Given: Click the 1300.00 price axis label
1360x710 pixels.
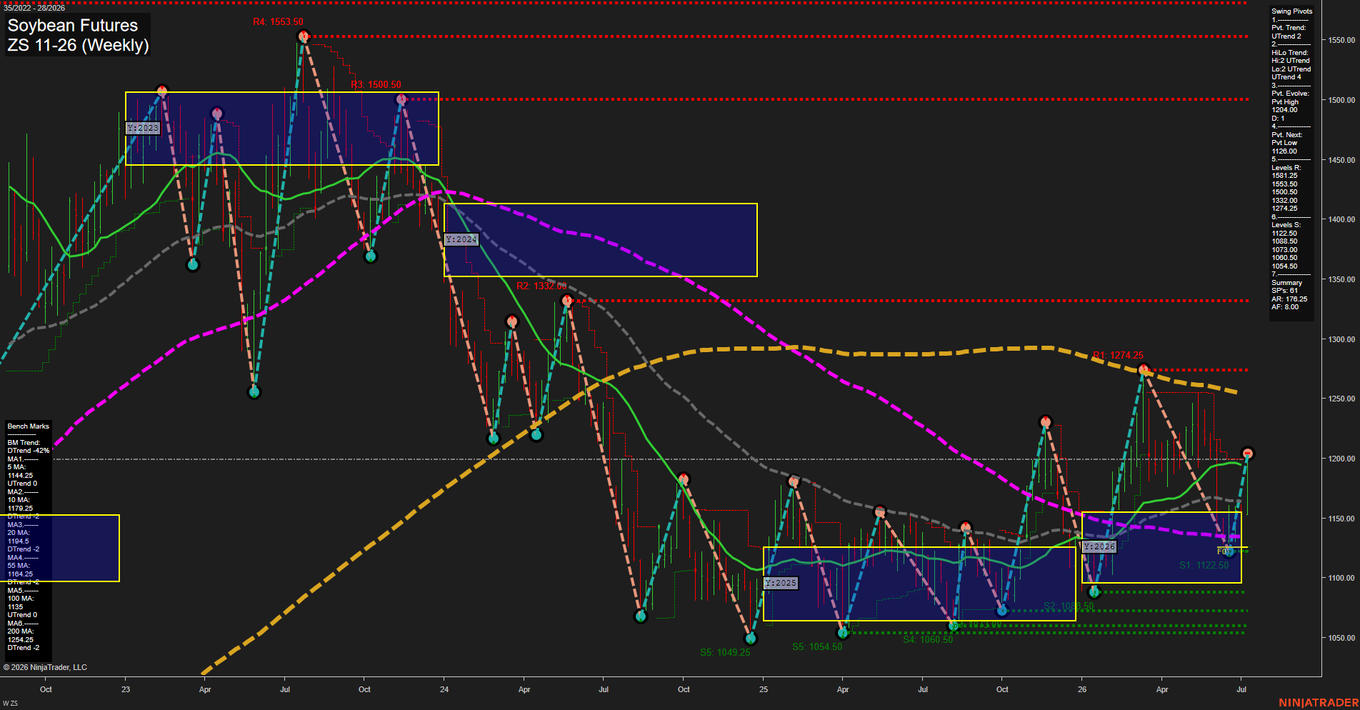Looking at the screenshot, I should coord(1341,339).
